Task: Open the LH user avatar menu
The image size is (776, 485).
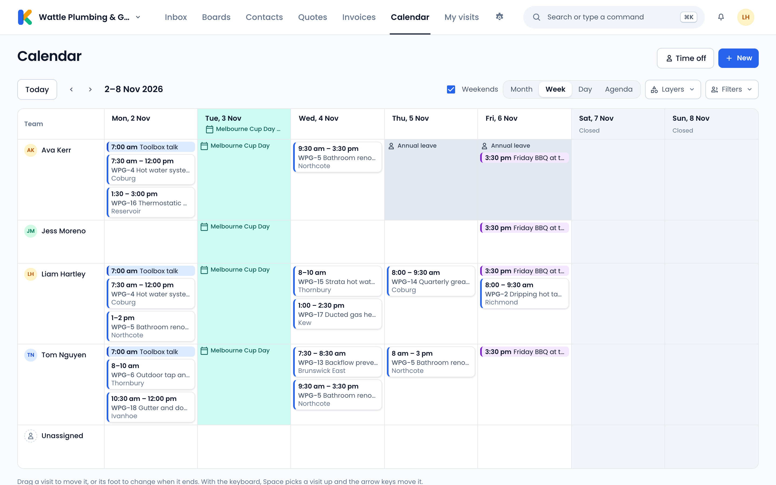Action: pyautogui.click(x=746, y=17)
